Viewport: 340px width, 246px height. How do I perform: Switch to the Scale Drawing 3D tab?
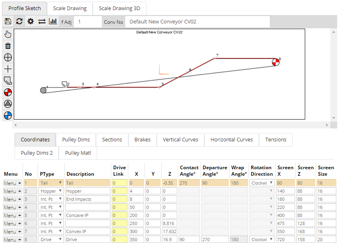tap(119, 8)
